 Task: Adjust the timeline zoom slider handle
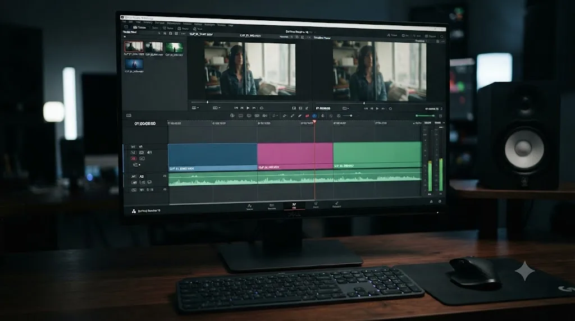[x=351, y=116]
